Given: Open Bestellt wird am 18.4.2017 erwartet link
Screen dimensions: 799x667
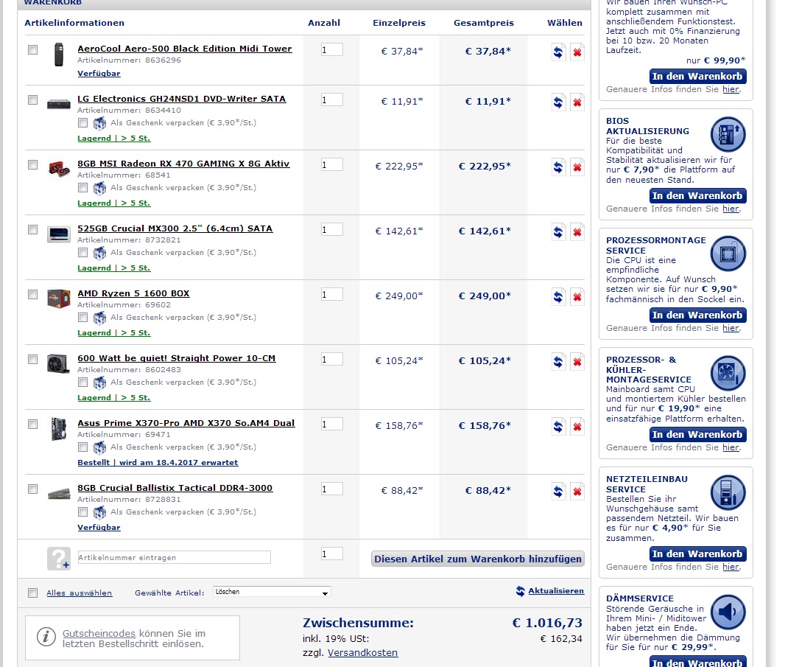Looking at the screenshot, I should click(x=158, y=463).
